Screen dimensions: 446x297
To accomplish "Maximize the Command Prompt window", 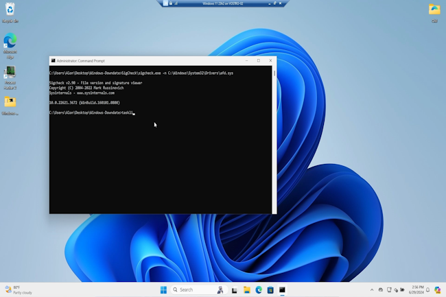I will click(x=259, y=60).
